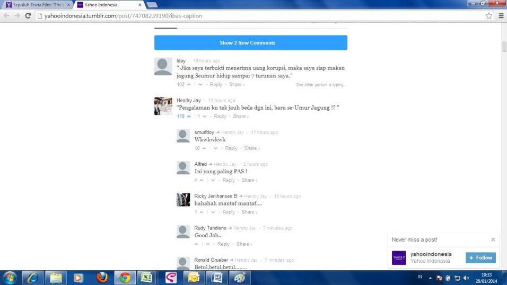
Task: Open Excel from taskbar
Action: (x=147, y=278)
